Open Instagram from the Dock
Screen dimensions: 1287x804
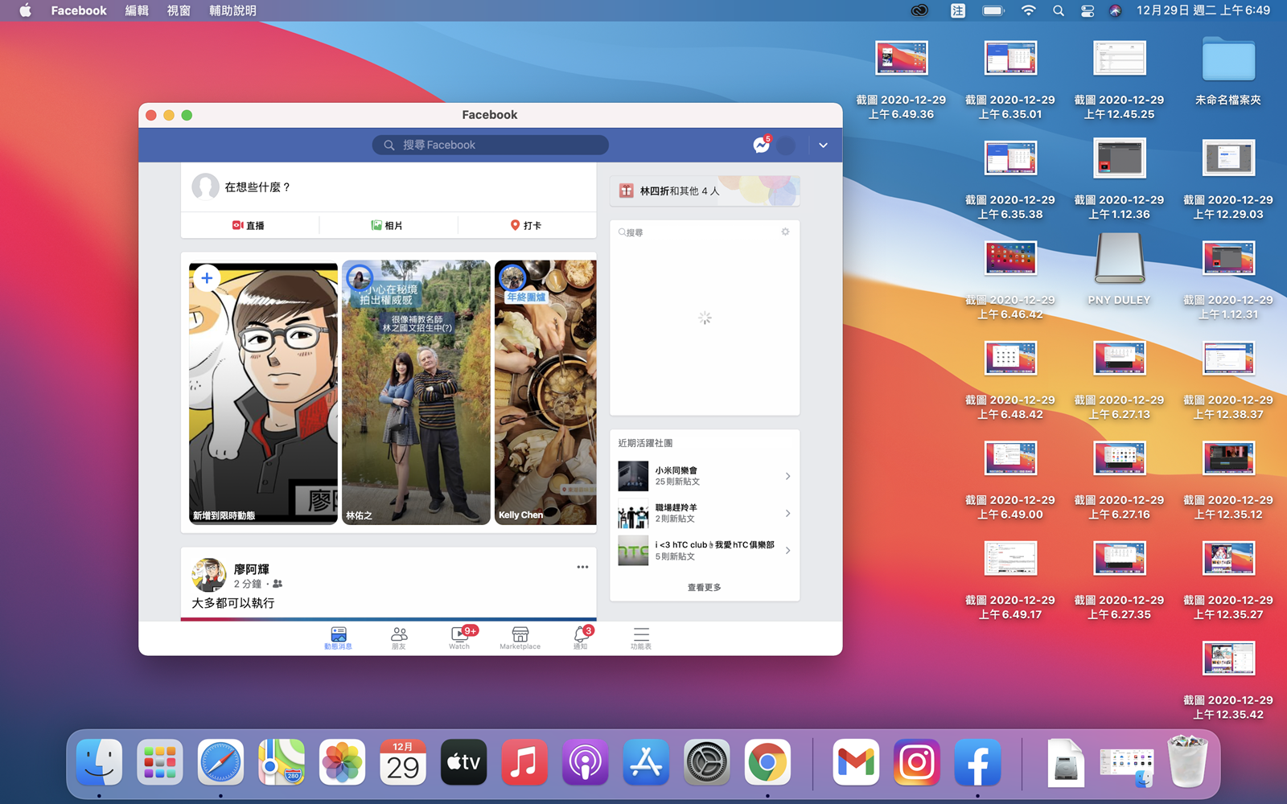pyautogui.click(x=916, y=762)
